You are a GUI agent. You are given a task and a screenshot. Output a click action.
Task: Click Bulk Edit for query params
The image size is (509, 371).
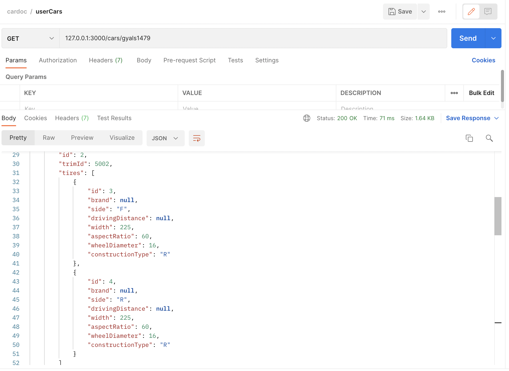[x=482, y=93]
